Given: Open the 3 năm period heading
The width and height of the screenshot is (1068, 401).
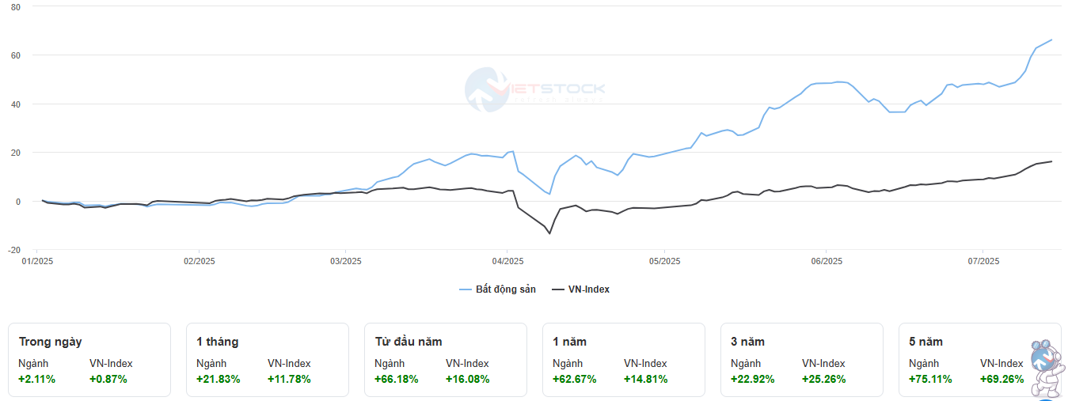Looking at the screenshot, I should pos(747,342).
